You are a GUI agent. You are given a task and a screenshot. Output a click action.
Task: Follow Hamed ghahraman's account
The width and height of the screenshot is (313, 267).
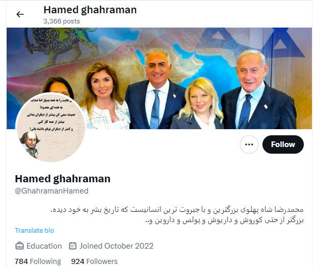pyautogui.click(x=283, y=144)
